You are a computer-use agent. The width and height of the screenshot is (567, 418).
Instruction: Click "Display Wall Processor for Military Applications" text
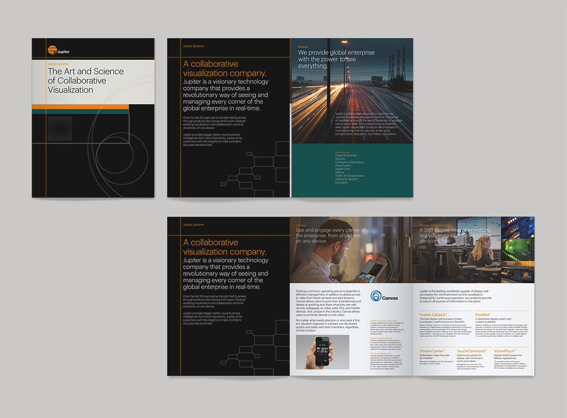pyautogui.click(x=508, y=357)
